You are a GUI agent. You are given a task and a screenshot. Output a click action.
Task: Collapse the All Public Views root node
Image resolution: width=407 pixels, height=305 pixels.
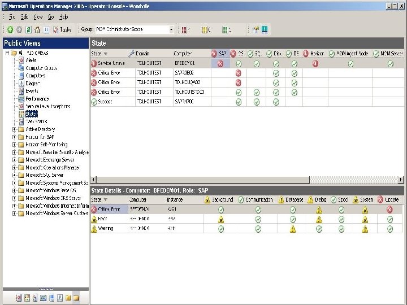tap(7, 53)
